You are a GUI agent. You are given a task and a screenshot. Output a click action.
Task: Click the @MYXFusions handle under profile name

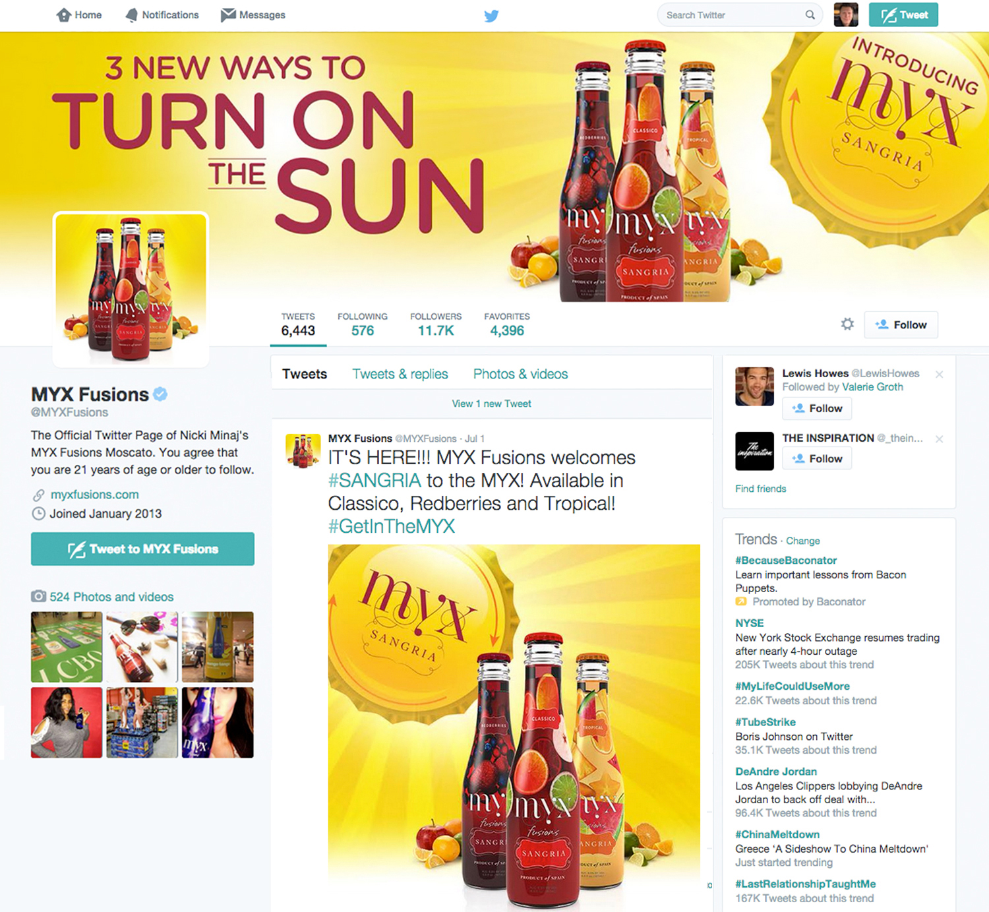70,412
